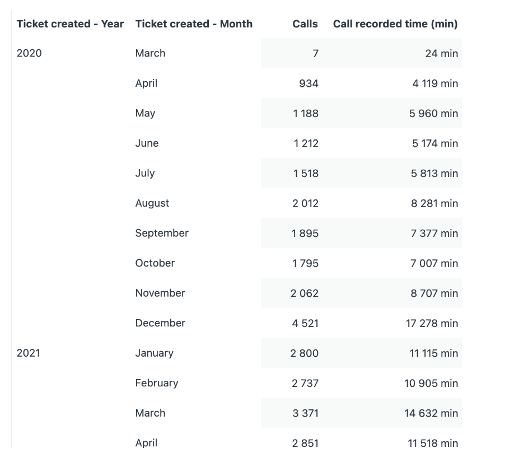Click the 24 min recorded time cell

441,54
